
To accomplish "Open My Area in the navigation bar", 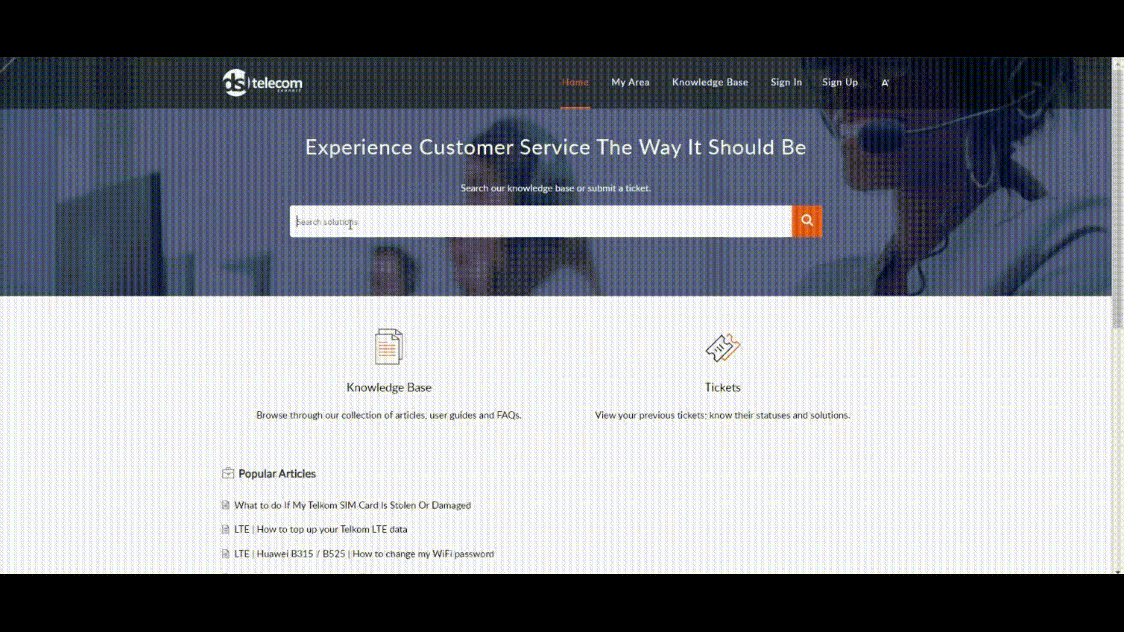I will tap(630, 82).
